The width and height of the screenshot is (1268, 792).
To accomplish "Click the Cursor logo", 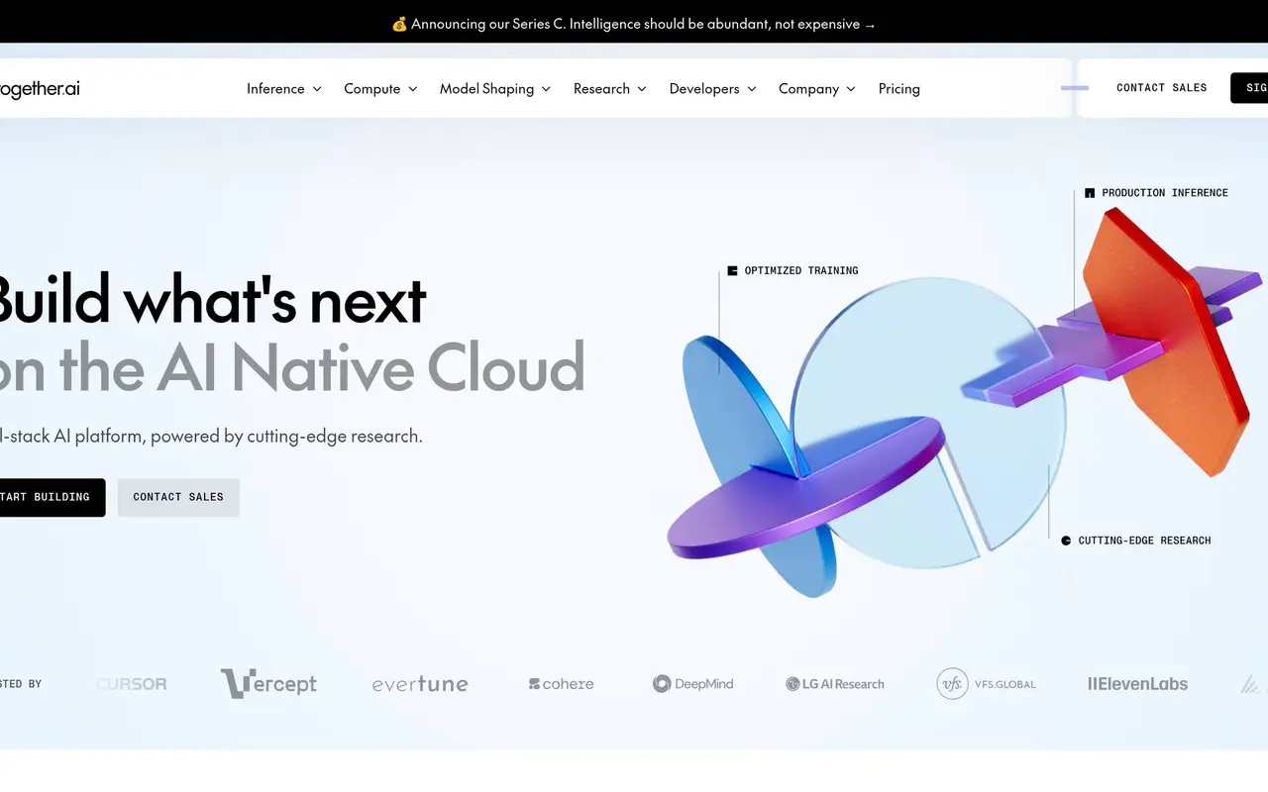I will 132,684.
